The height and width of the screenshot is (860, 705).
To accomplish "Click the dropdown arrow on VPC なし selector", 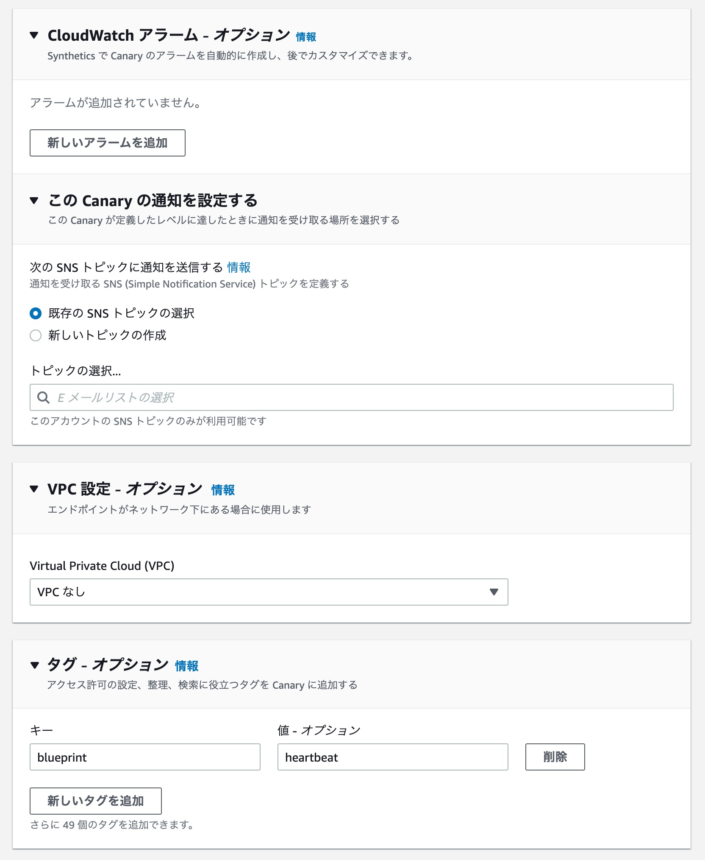I will point(493,592).
